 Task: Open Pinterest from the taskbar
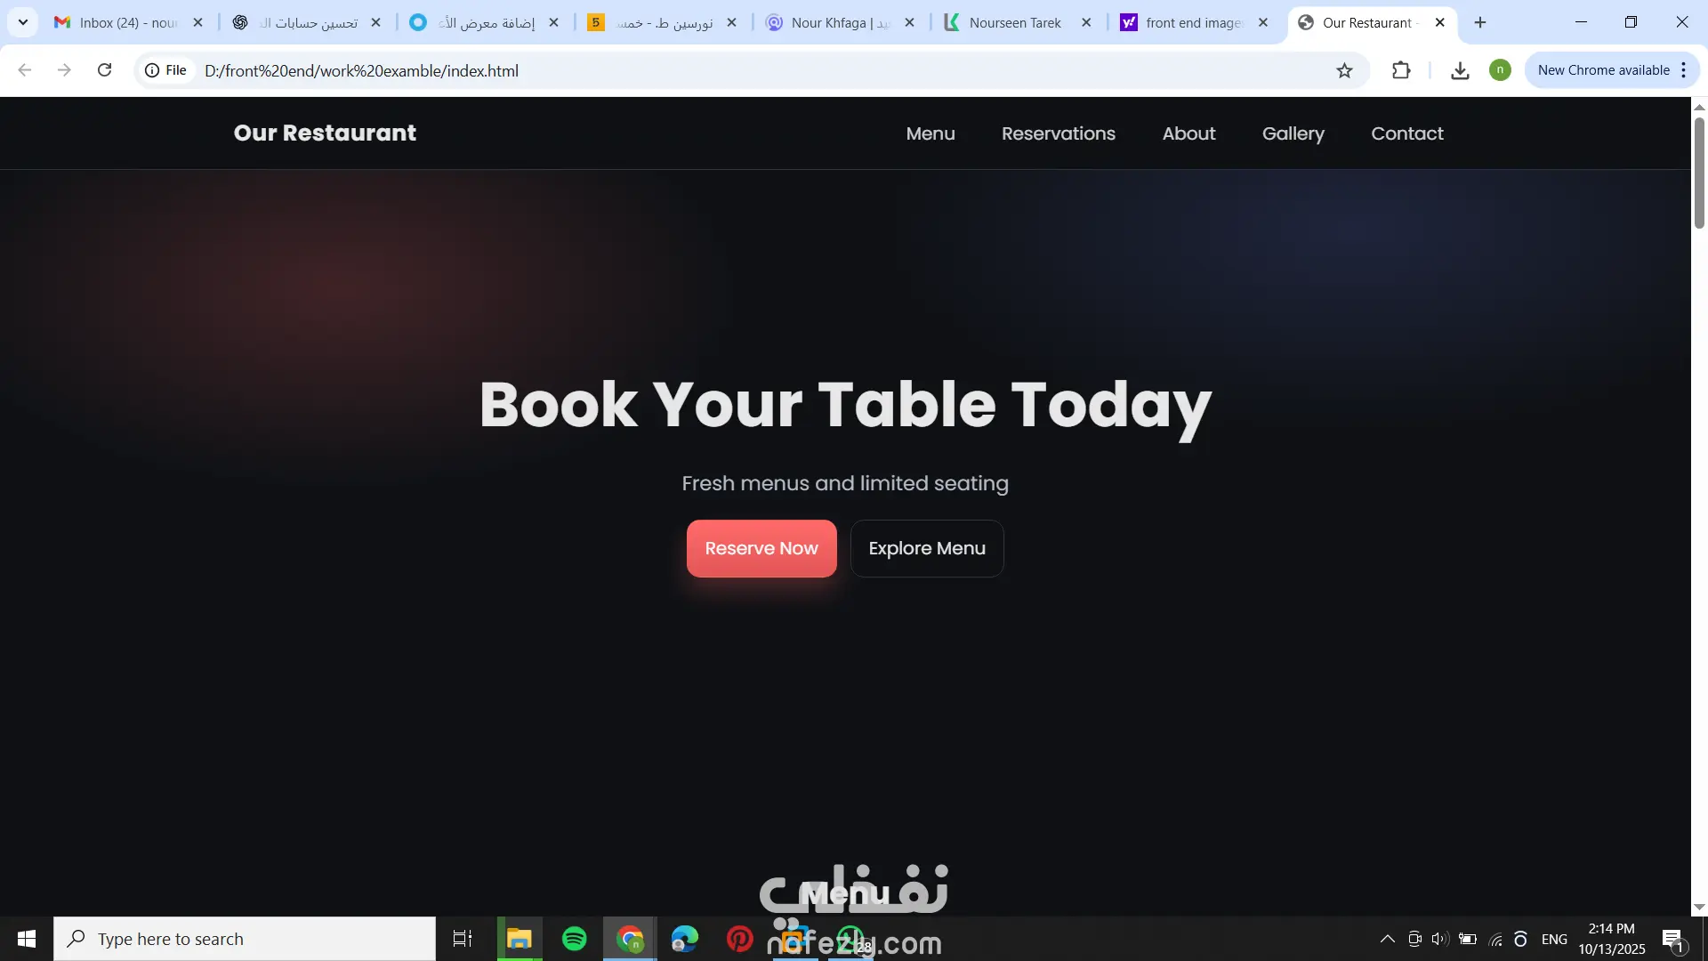pyautogui.click(x=739, y=939)
